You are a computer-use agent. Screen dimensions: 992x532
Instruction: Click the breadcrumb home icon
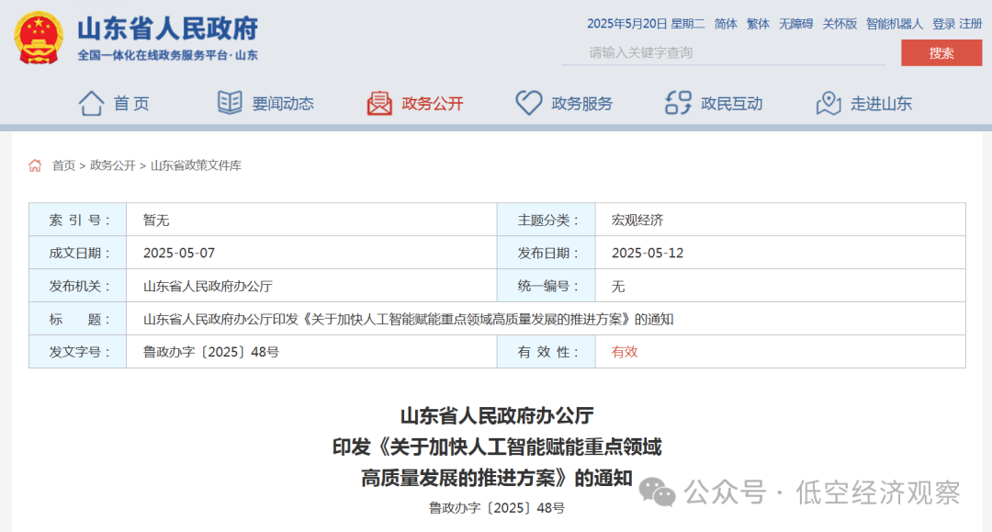pos(35,165)
